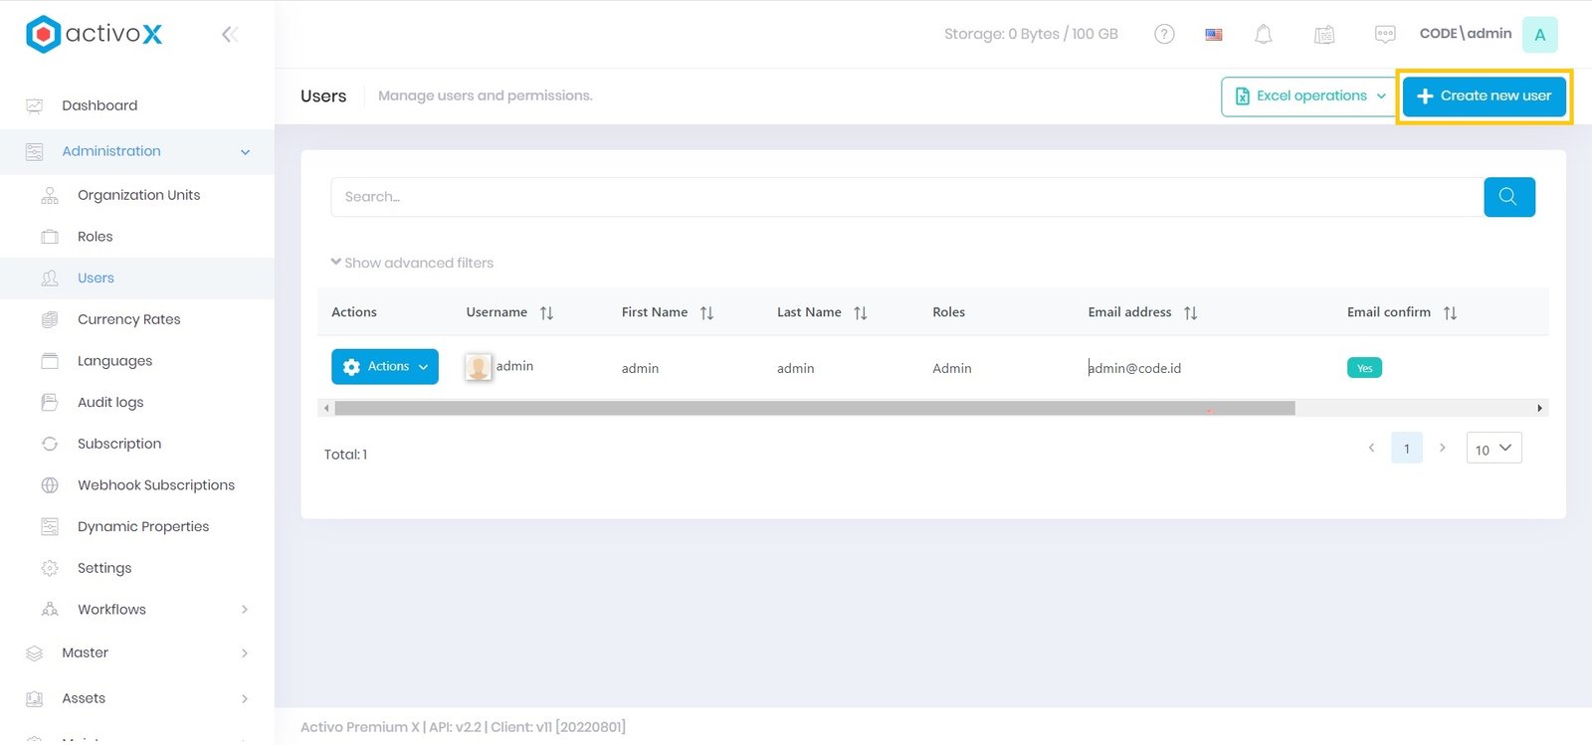Open the chat messages icon
This screenshot has height=745, width=1592.
tap(1384, 34)
